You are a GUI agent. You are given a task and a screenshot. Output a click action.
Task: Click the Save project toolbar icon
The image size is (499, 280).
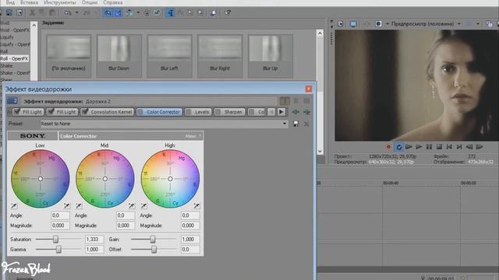[9, 12]
